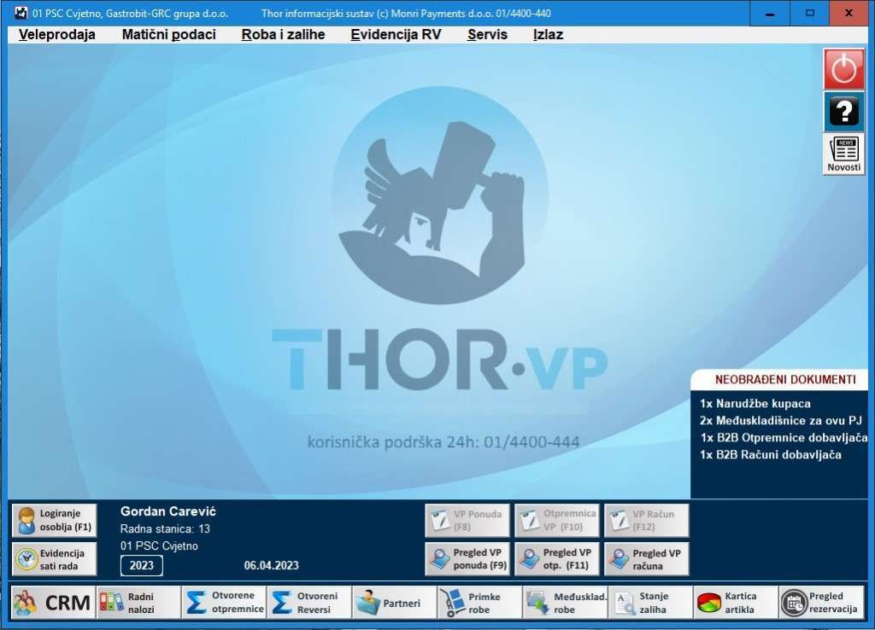This screenshot has width=875, height=630.
Task: Open Pregled VP otp. (F11)
Action: 557,558
